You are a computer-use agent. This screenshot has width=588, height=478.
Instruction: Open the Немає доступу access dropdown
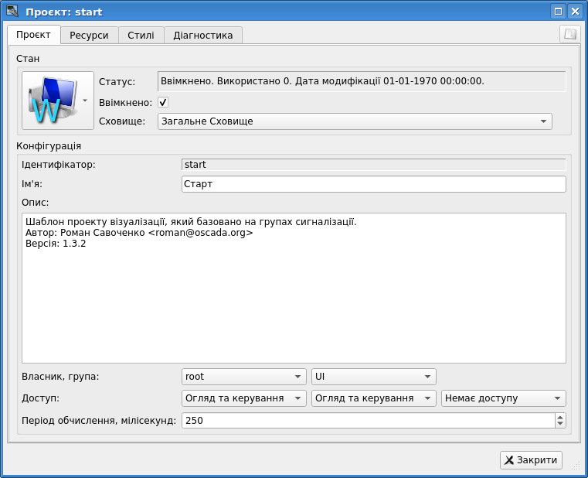(503, 398)
